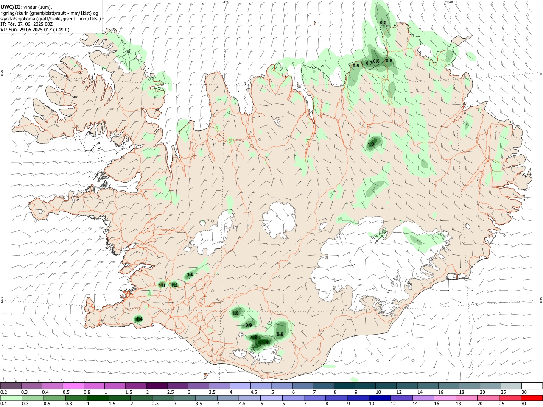Click the white 30 swatch in upper legend
The image size is (543, 407).
532,386
